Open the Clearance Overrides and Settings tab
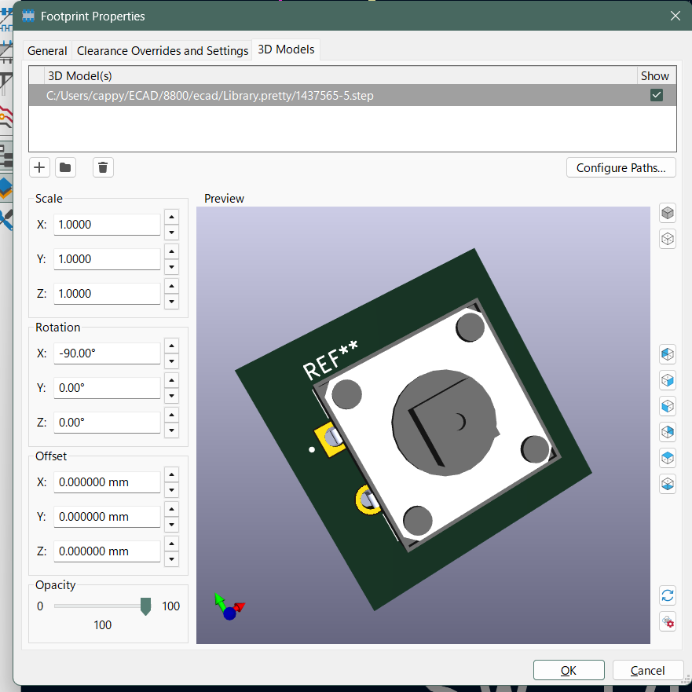This screenshot has width=692, height=692. coord(163,50)
